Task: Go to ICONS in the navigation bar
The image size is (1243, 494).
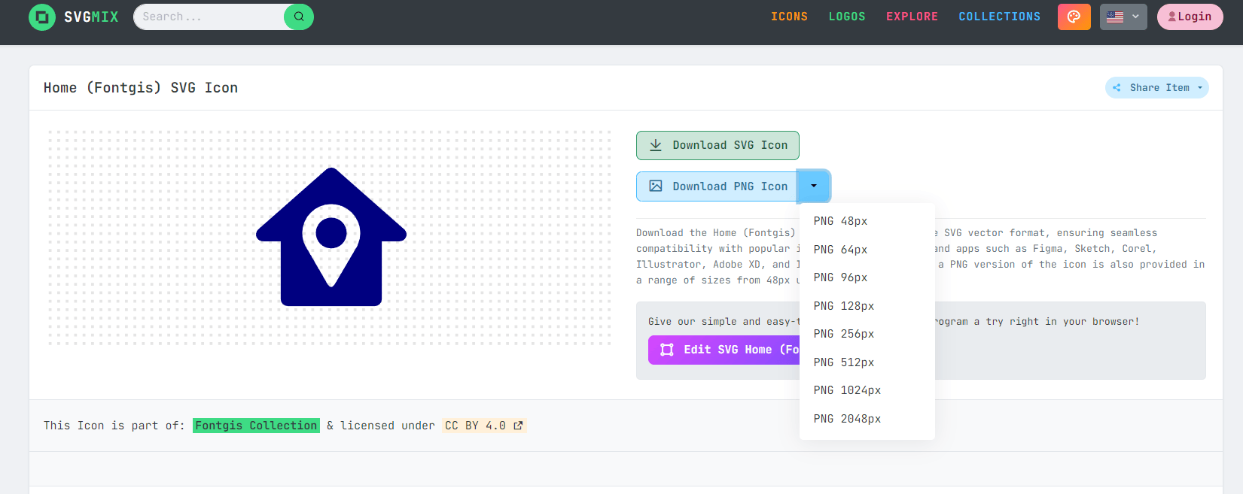Action: pos(789,17)
